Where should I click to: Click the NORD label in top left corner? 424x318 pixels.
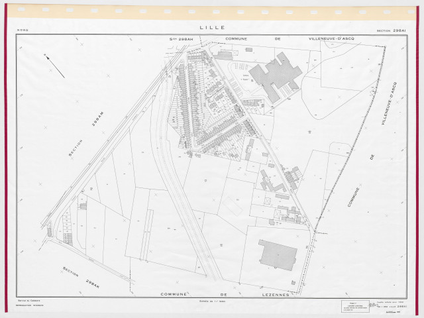[x=21, y=31]
